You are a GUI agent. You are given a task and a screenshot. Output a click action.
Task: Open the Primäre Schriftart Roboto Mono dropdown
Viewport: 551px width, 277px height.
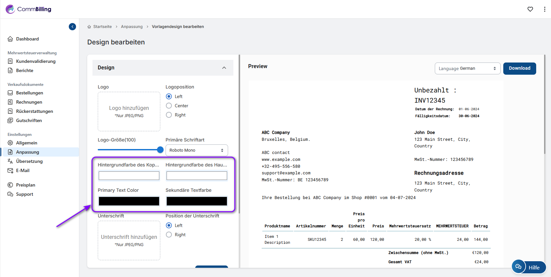(x=197, y=150)
